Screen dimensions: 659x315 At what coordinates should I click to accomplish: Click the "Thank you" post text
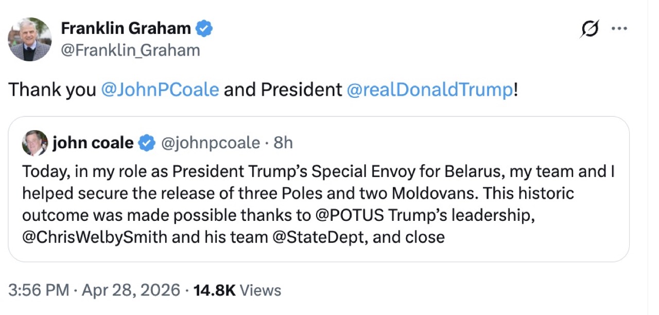[53, 90]
